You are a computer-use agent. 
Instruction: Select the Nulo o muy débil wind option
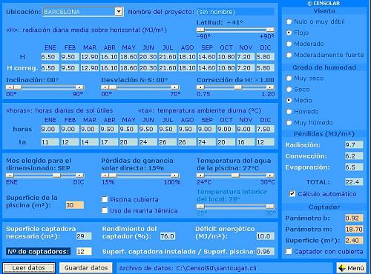(289, 21)
